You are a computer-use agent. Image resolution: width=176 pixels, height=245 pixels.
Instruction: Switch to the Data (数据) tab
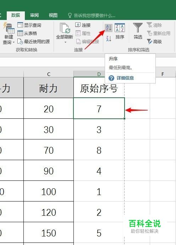coord(16,15)
